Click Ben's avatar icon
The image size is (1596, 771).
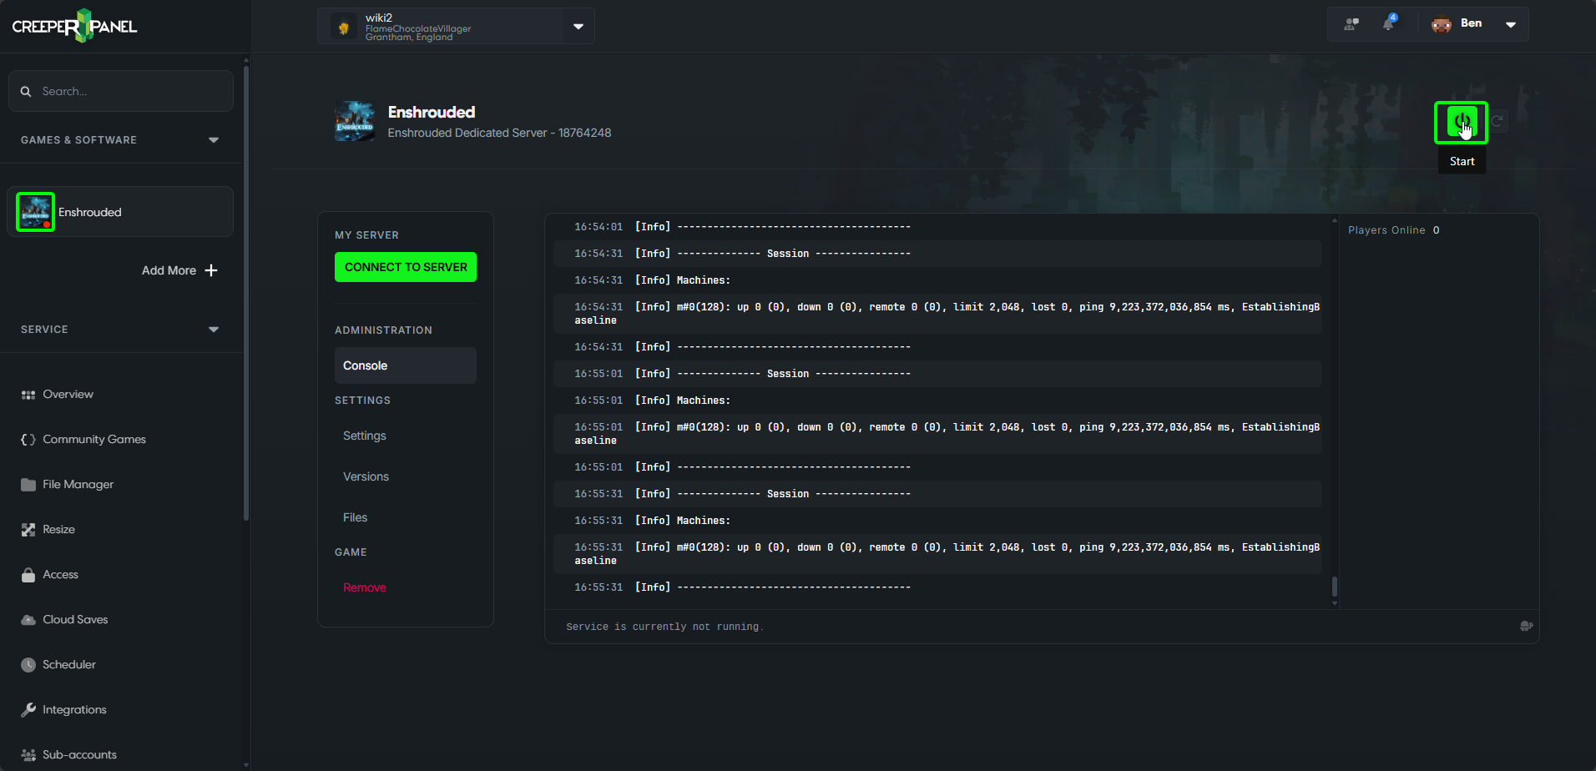tap(1442, 24)
